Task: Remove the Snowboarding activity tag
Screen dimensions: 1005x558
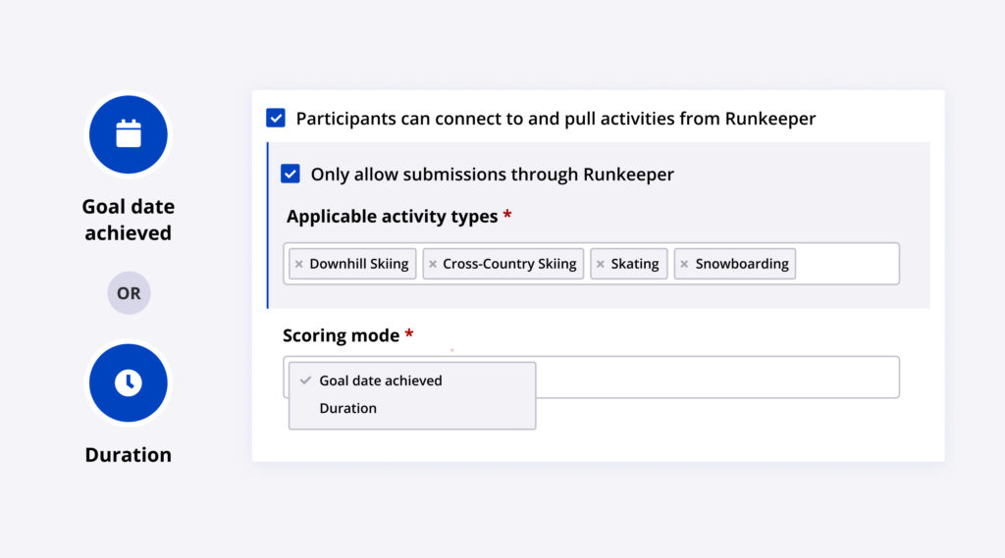Action: tap(685, 264)
